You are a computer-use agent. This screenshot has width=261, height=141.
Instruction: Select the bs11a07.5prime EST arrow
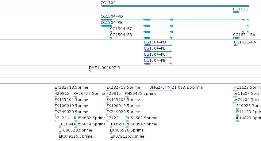point(235,97)
